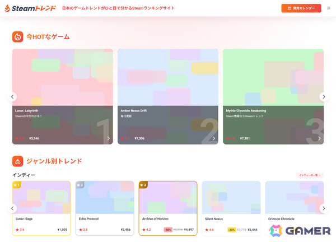Open the Silent Nexus indie card
Viewport: 336px width, 242px height.
click(231, 208)
